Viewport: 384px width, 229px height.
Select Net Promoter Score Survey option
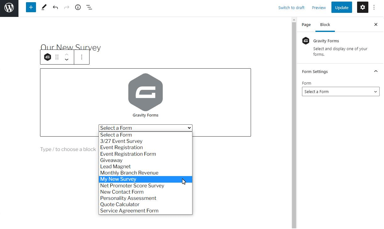[146, 185]
